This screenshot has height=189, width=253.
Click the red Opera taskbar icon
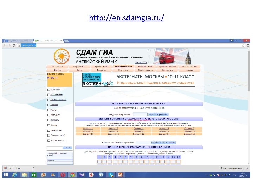coord(63,175)
